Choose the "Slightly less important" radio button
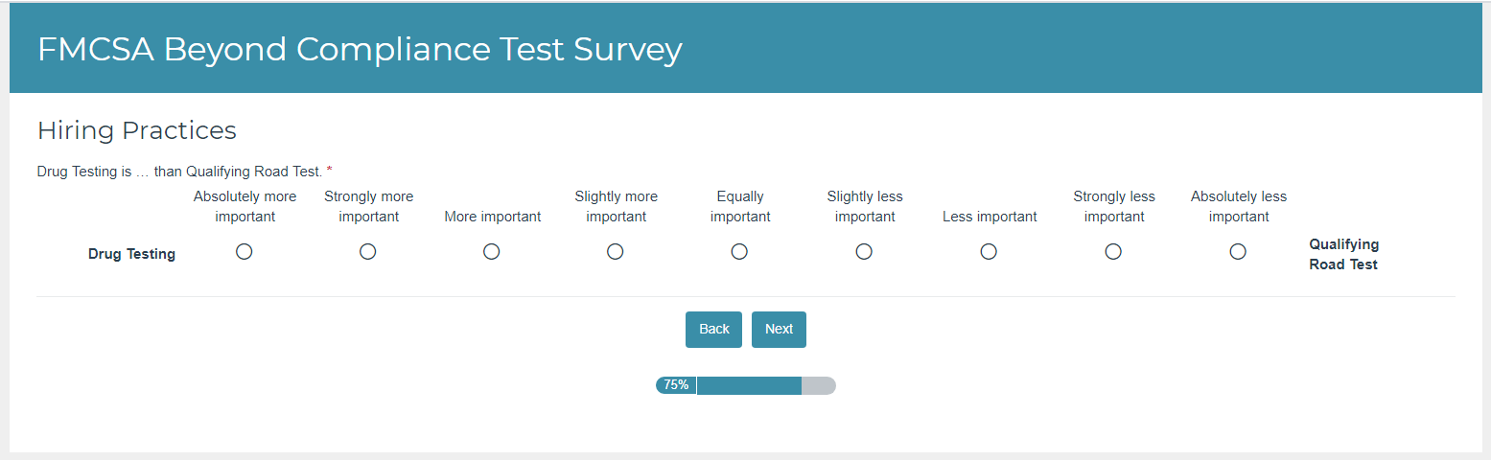This screenshot has height=460, width=1491. 864,251
